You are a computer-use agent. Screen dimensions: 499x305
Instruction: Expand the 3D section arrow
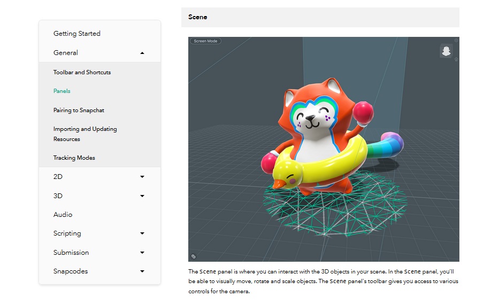point(142,195)
